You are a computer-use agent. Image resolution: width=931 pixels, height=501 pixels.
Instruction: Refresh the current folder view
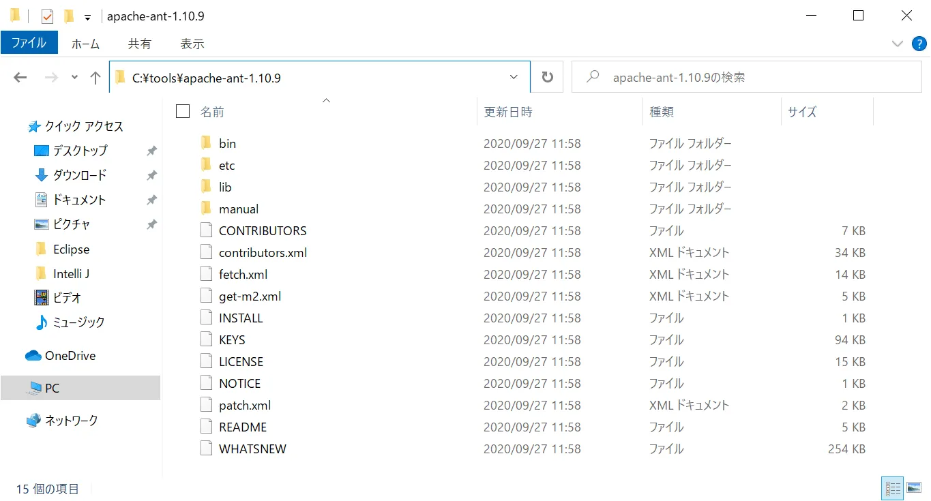[547, 78]
